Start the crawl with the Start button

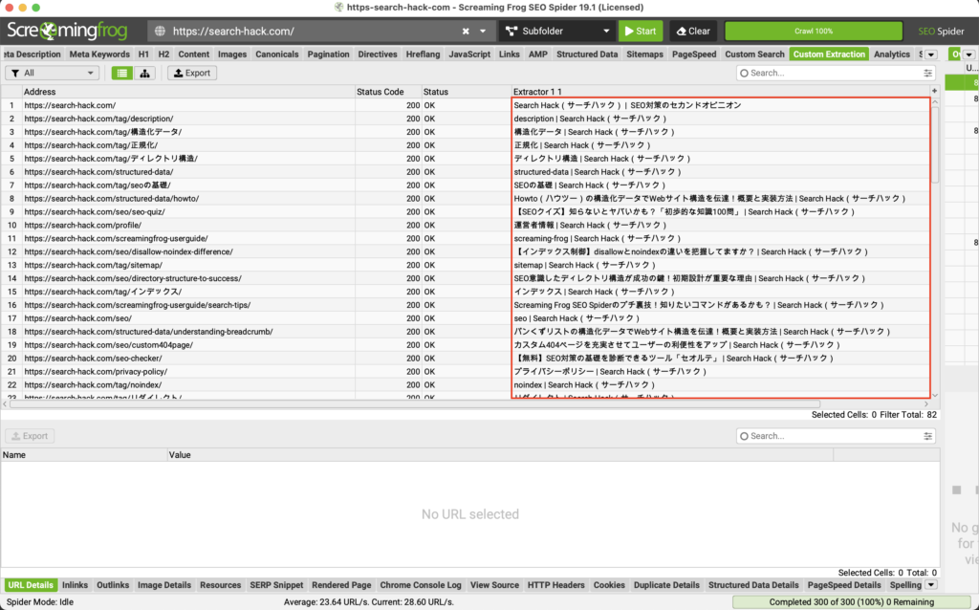[641, 32]
